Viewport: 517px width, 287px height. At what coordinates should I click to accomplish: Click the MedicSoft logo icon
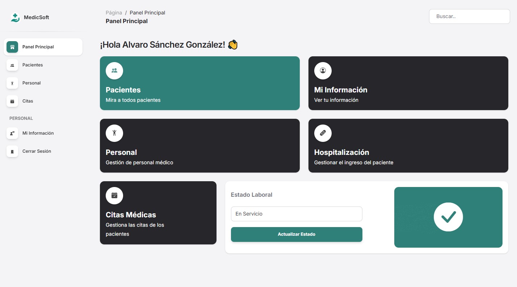coord(15,17)
